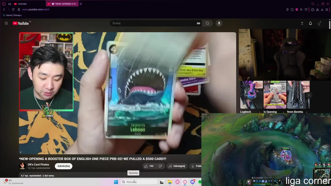The image size is (331, 186).
Task: Go forward in the browser
Action: (8, 10)
